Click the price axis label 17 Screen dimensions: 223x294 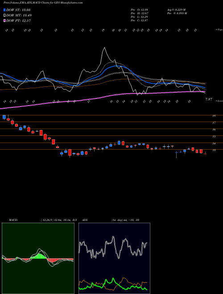tap(214, 123)
